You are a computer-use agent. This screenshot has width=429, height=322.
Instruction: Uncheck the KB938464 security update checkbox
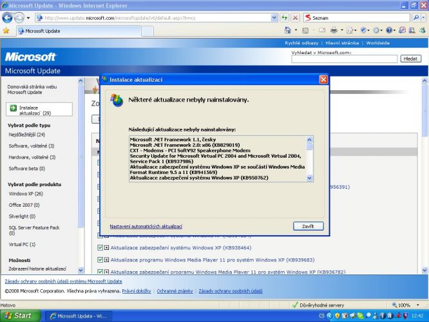point(100,248)
